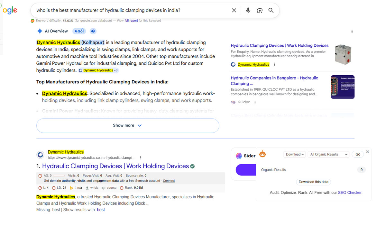Open the full report keyword link
This screenshot has height=225, width=386.
131,21
